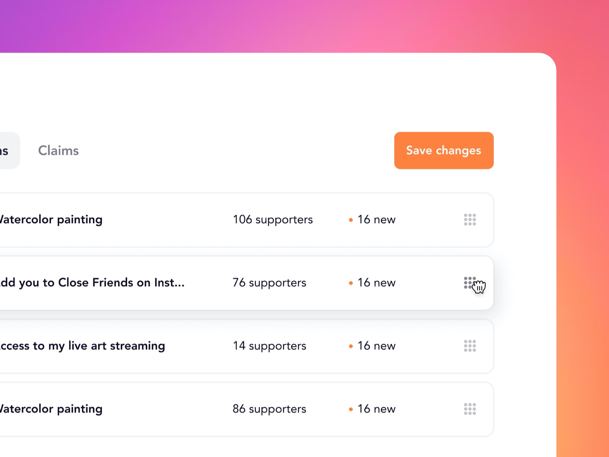Open the Watercolor painting title with 106 supporters
The image size is (609, 457).
[51, 220]
